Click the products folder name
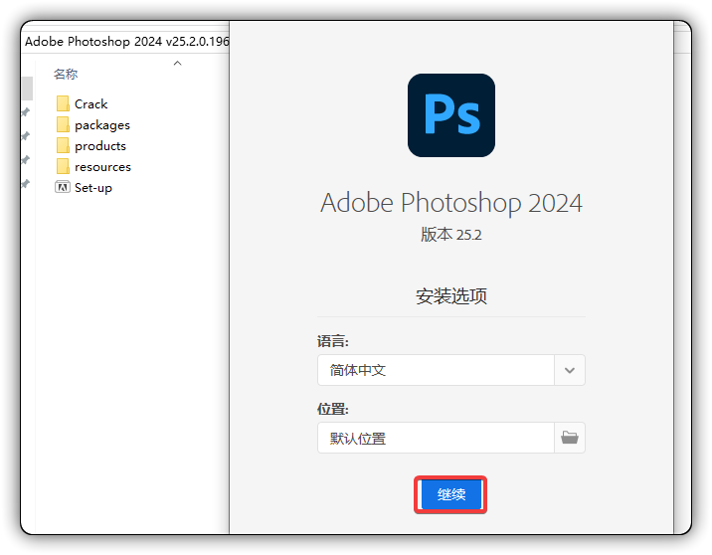 click(x=100, y=146)
